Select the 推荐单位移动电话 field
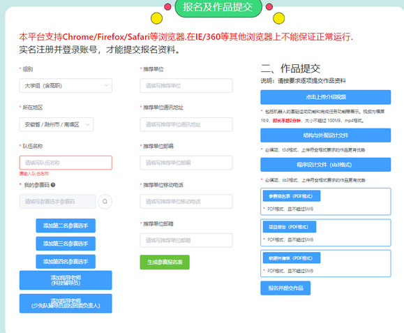 click(186, 202)
